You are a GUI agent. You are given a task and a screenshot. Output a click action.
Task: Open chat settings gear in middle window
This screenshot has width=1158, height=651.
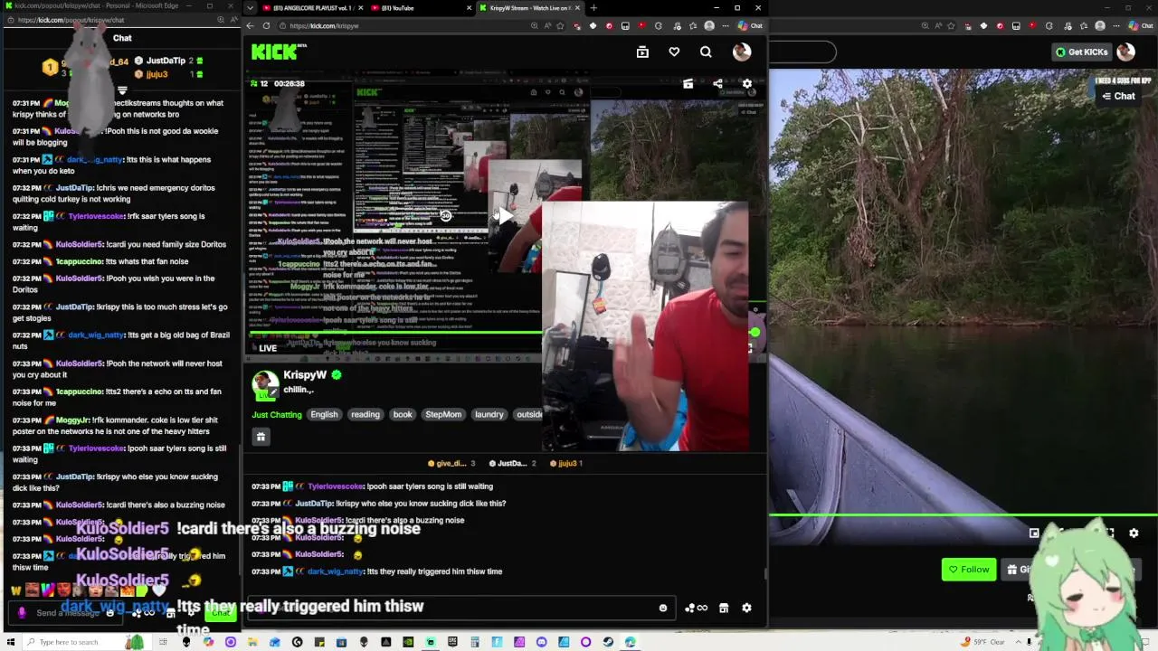(x=746, y=608)
